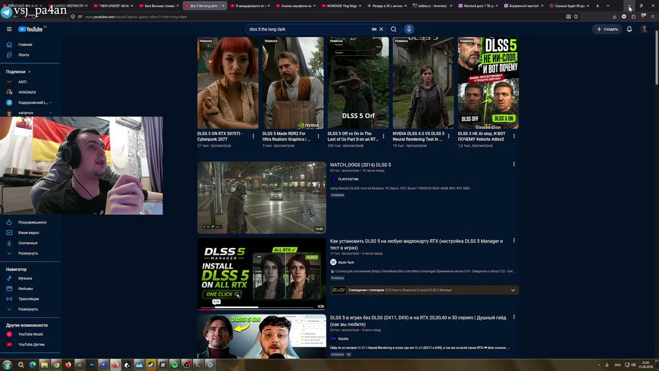This screenshot has height=371, width=659.
Task: Switch to the *NEW UPDATE* tab
Action: pos(114,6)
